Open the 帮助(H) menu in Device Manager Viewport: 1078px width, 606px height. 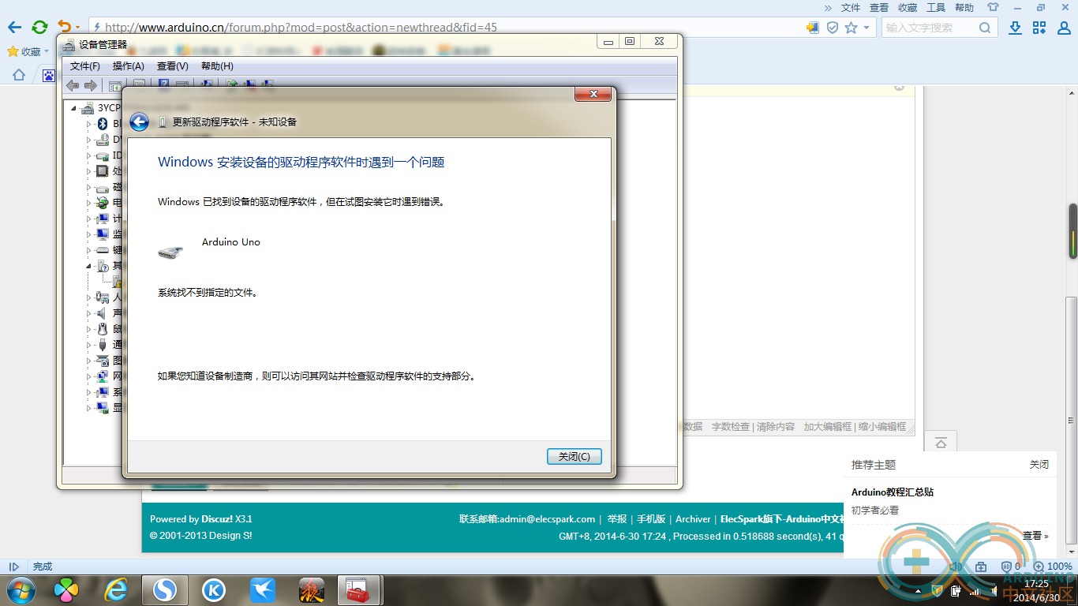217,66
